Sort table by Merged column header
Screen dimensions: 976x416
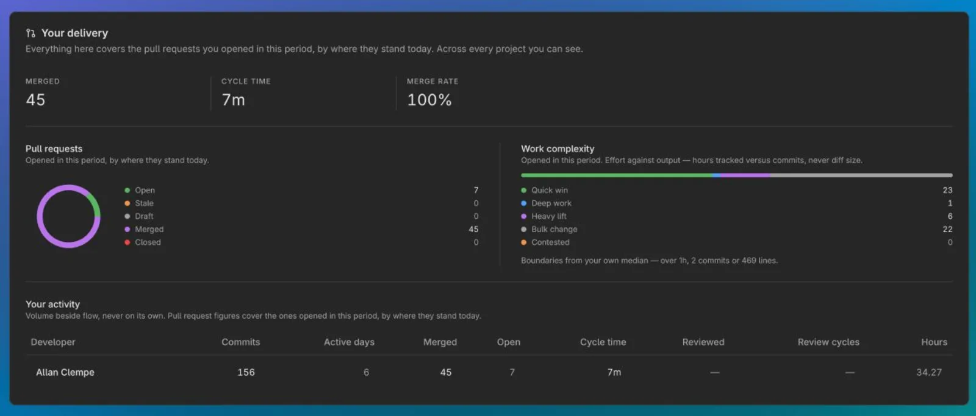tap(440, 342)
